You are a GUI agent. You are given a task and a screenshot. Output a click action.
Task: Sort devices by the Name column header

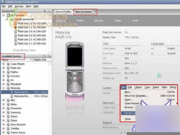(17, 60)
